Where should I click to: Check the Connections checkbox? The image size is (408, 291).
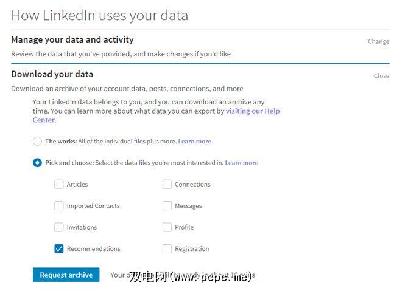[x=167, y=184]
